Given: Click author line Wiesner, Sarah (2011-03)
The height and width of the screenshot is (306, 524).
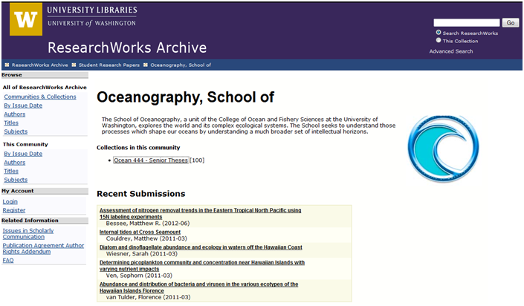Looking at the screenshot, I should [x=142, y=253].
